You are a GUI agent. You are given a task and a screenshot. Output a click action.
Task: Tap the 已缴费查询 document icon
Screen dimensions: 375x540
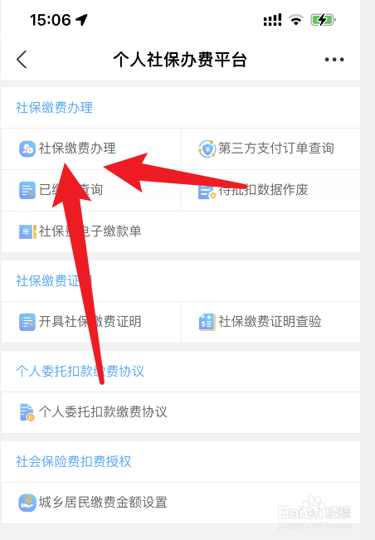point(27,191)
